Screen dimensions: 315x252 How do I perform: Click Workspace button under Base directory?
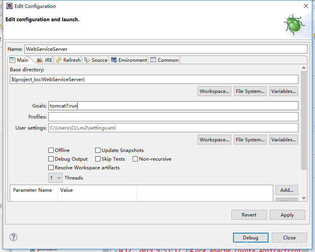tap(214, 91)
